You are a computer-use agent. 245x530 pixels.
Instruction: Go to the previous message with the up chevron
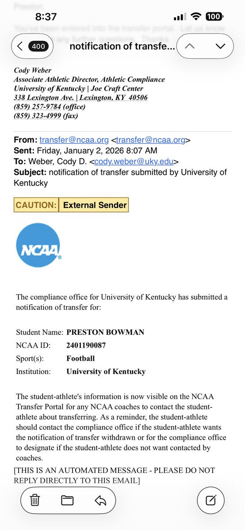[x=189, y=46]
